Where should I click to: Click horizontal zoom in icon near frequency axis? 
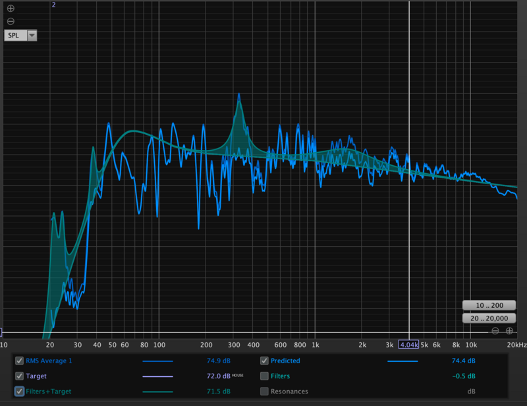pos(509,331)
